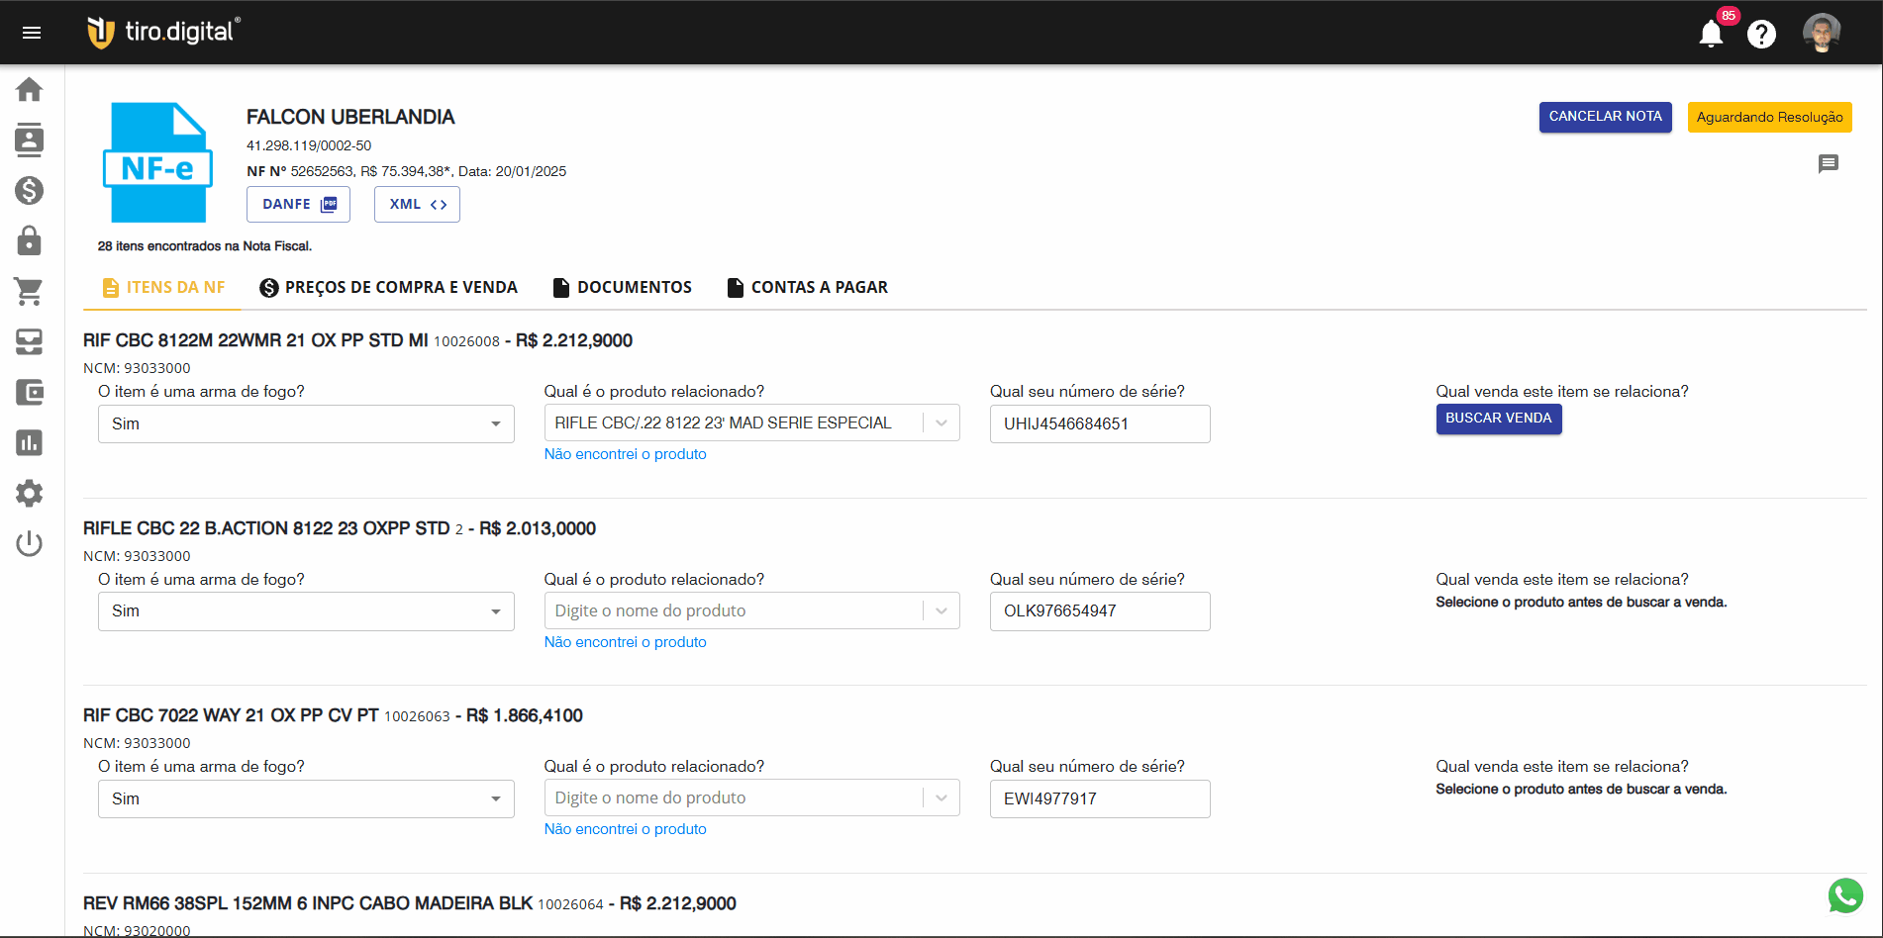This screenshot has width=1883, height=938.
Task: Click the Buscar Venda button
Action: tap(1498, 419)
